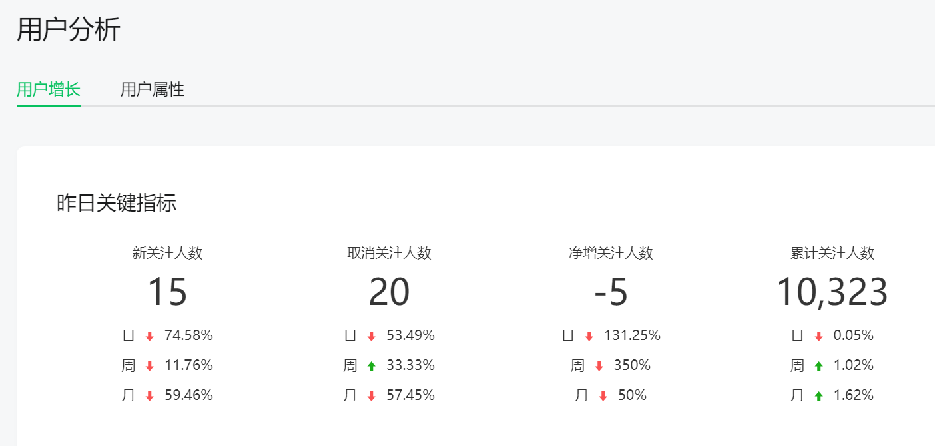Click the green up arrow beside 33.33%

pos(372,366)
